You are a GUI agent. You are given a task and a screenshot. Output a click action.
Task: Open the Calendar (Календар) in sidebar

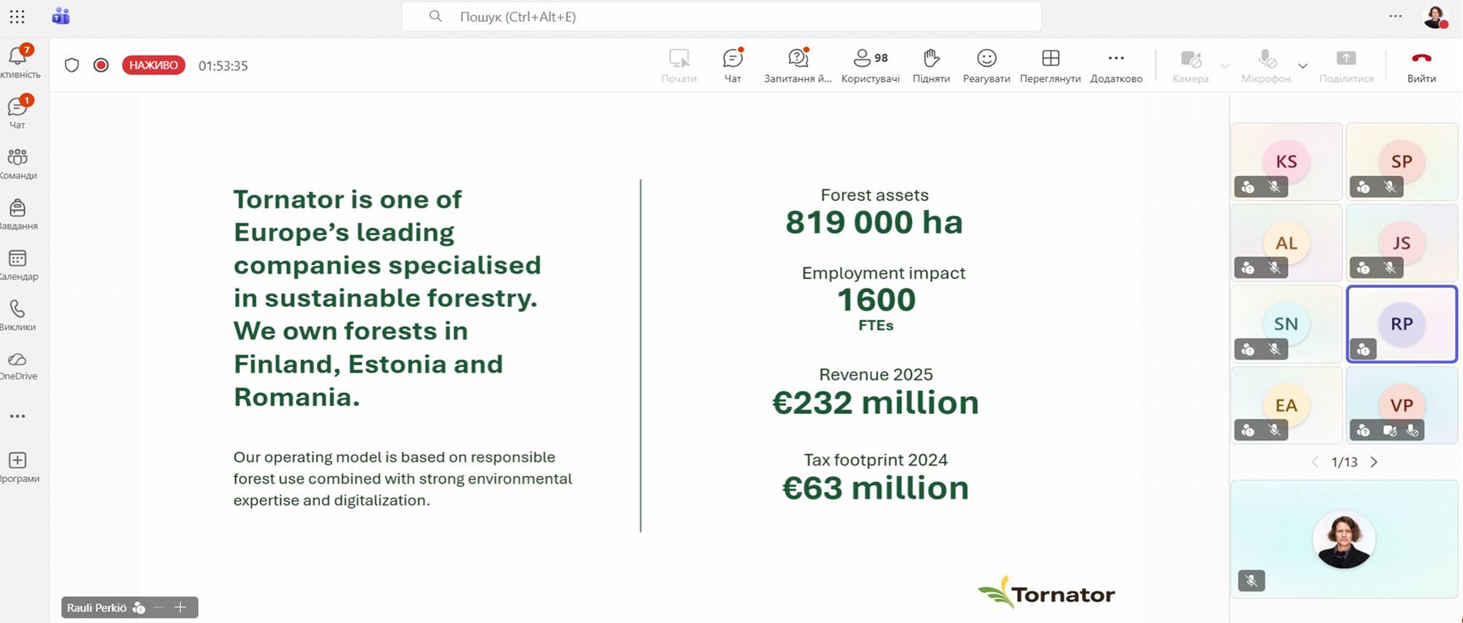point(18,264)
